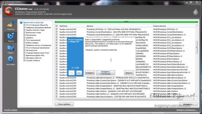This screenshot has width=202, height=114.
Task: Toggle Приложения checkbox
Action: (x=24, y=35)
